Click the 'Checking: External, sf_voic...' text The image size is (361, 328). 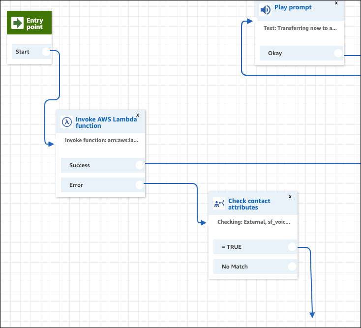253,222
